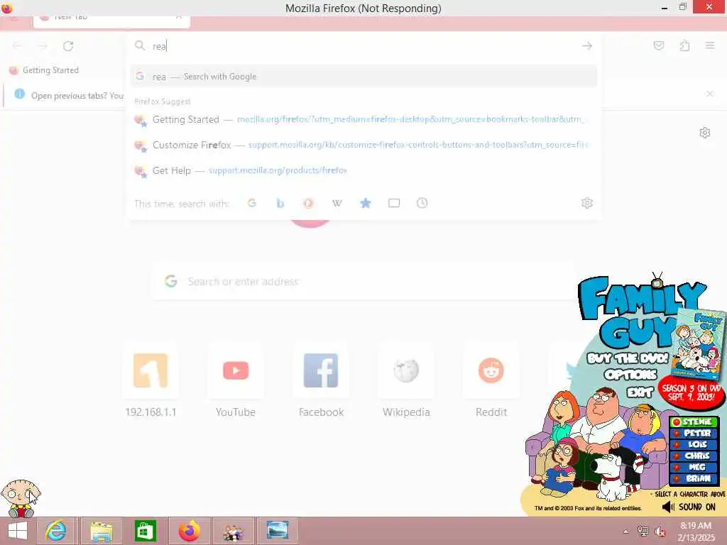Open the Getting Started mozilla.org suggestion
The height and width of the screenshot is (545, 727).
click(x=364, y=119)
